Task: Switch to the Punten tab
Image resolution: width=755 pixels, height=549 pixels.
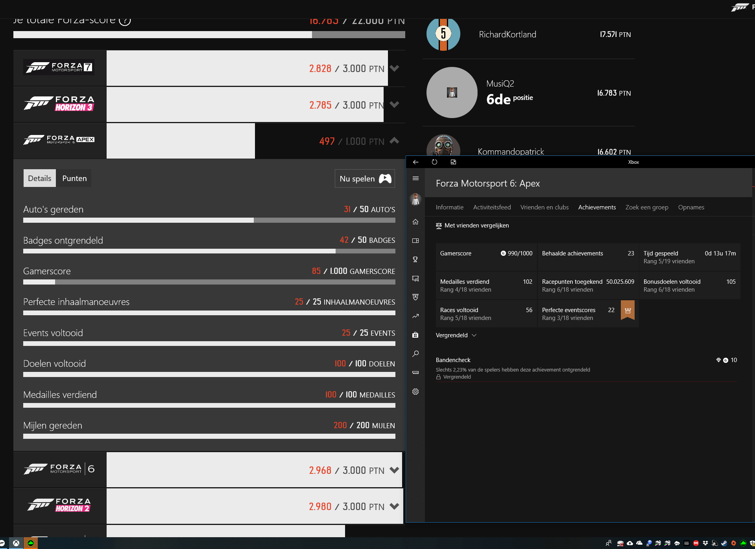Action: point(74,178)
